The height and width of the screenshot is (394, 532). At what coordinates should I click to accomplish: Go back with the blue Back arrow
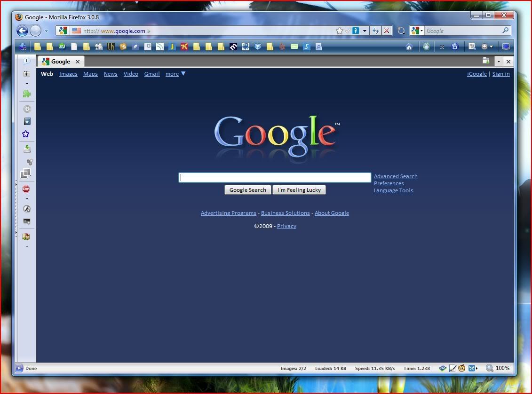point(22,31)
